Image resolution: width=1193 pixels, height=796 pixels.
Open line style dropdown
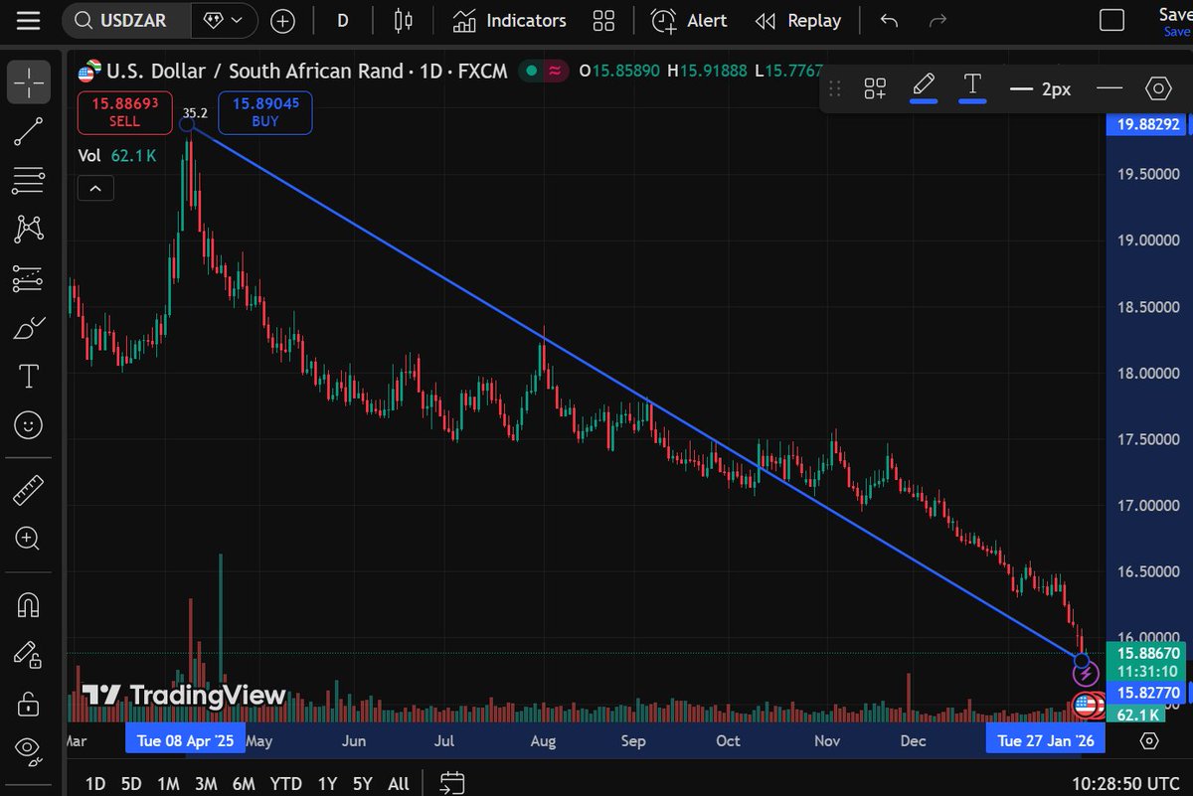coord(1108,88)
